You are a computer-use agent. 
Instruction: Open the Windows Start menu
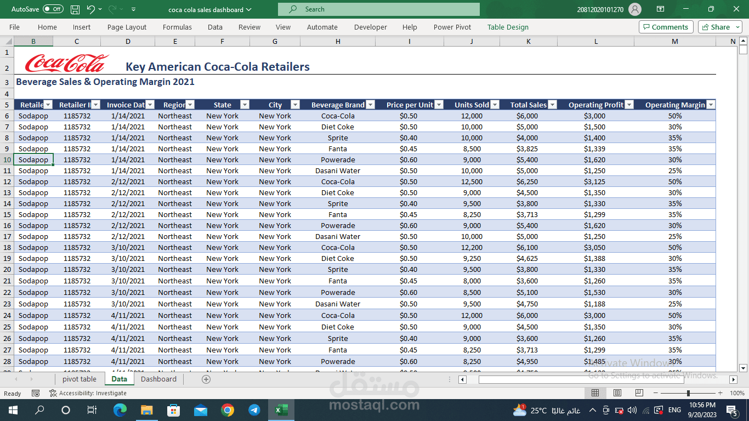(13, 409)
